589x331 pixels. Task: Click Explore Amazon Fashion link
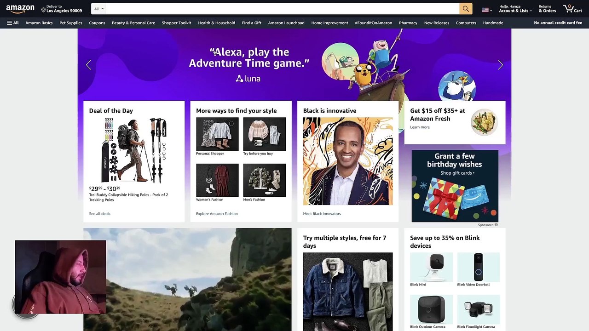coord(217,214)
